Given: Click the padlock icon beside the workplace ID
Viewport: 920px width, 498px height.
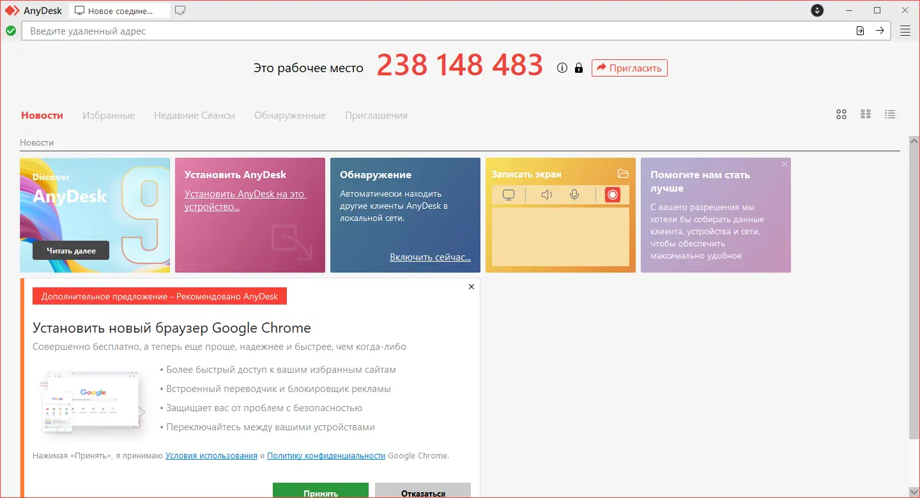Looking at the screenshot, I should (579, 68).
